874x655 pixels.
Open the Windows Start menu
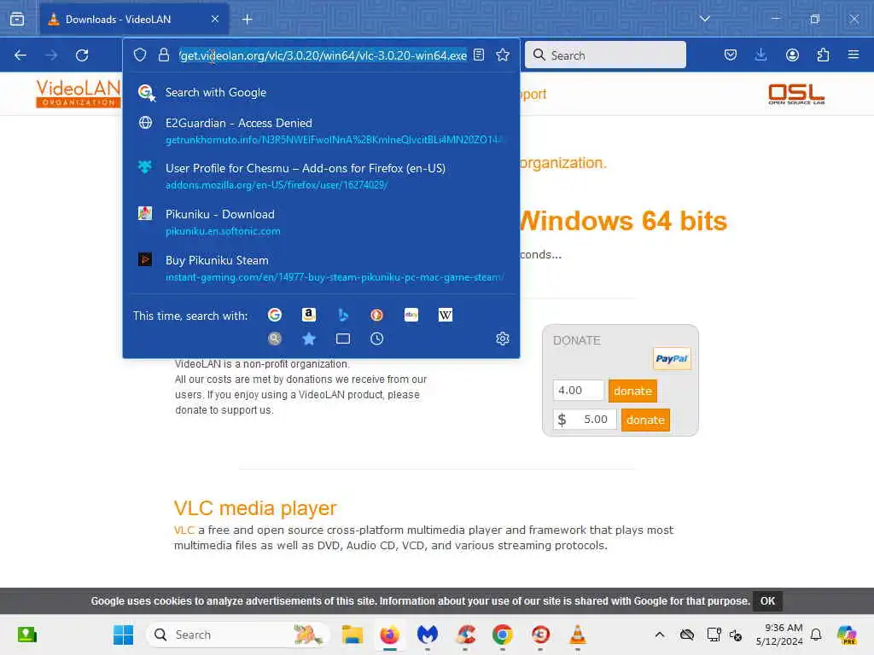(x=123, y=635)
